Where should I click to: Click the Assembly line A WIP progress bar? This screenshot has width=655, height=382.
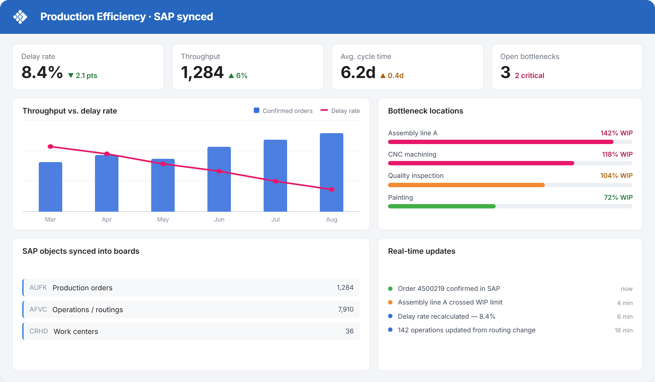[510, 142]
